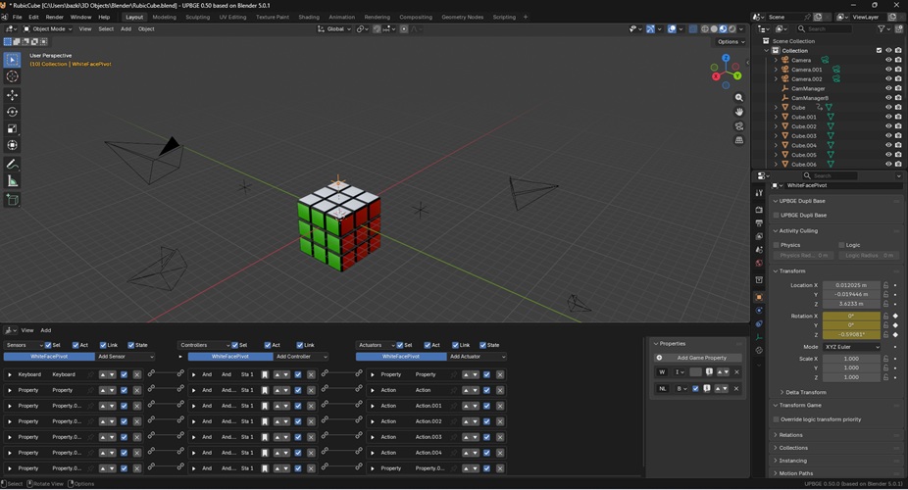Toggle camera view in viewport

[x=739, y=126]
